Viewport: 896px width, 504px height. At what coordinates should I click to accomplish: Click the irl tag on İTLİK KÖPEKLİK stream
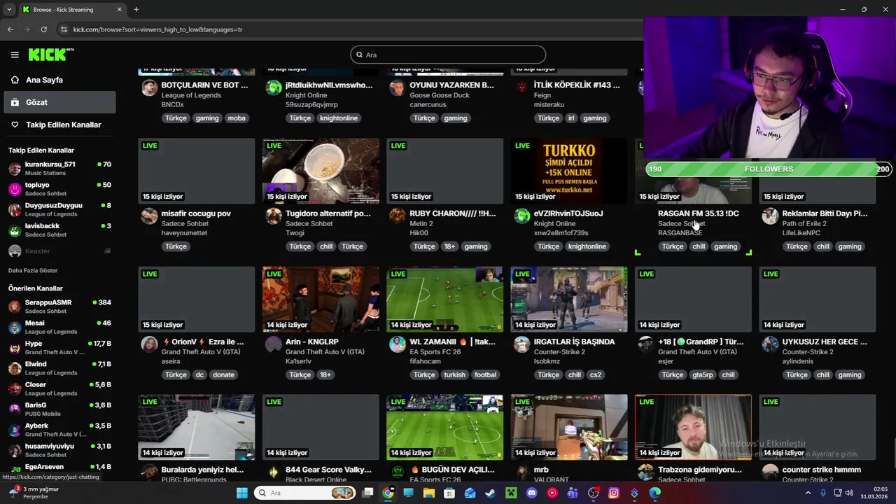(x=571, y=118)
